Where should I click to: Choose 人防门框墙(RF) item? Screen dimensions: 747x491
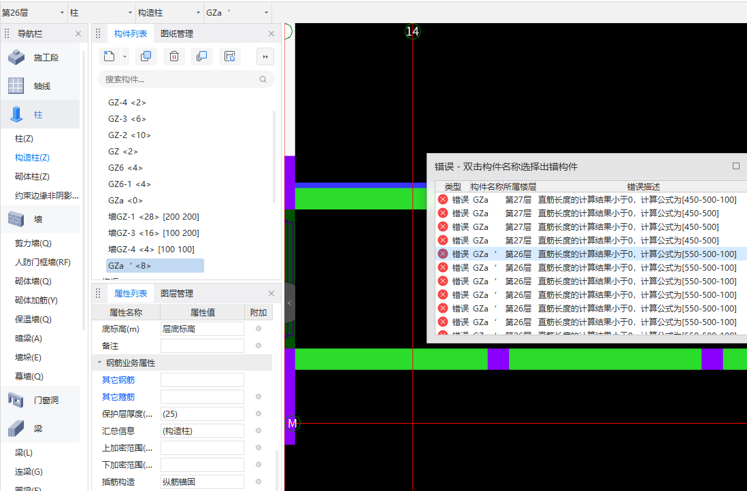[x=42, y=263]
